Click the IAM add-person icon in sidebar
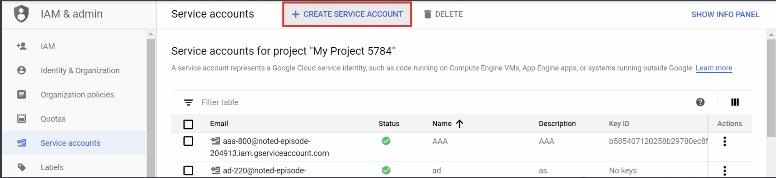 click(21, 46)
